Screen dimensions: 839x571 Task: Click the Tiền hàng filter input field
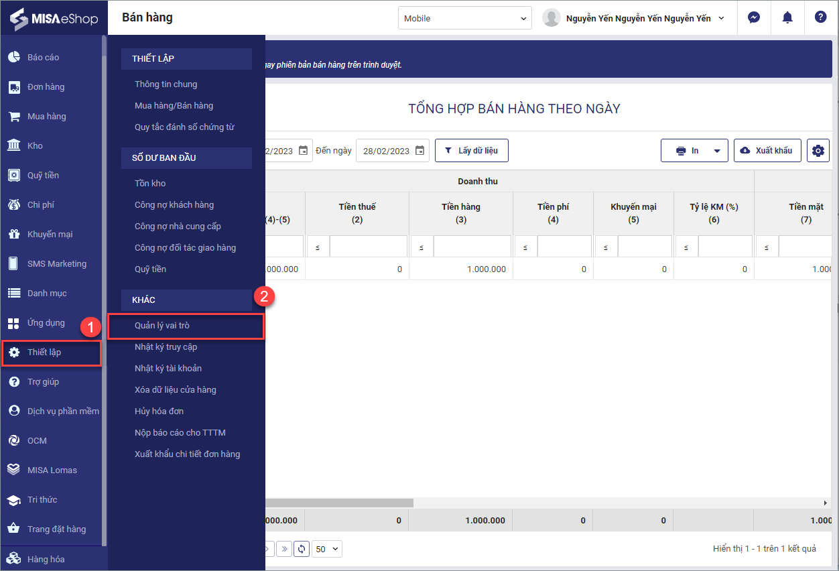pyautogui.click(x=472, y=247)
